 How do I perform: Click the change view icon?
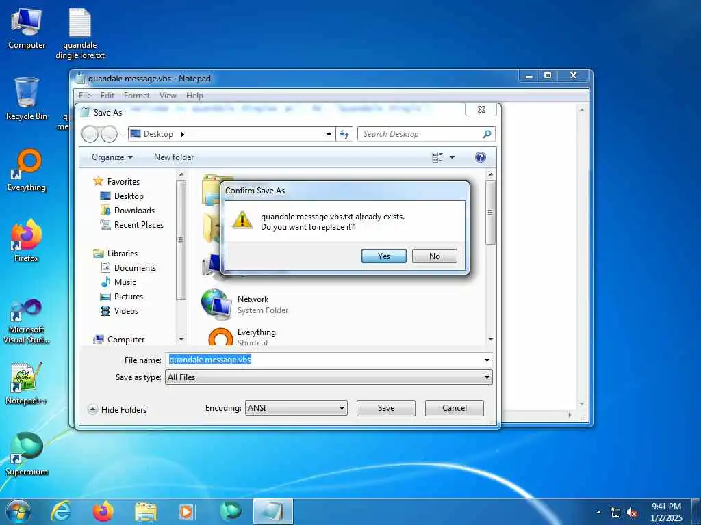click(x=437, y=157)
